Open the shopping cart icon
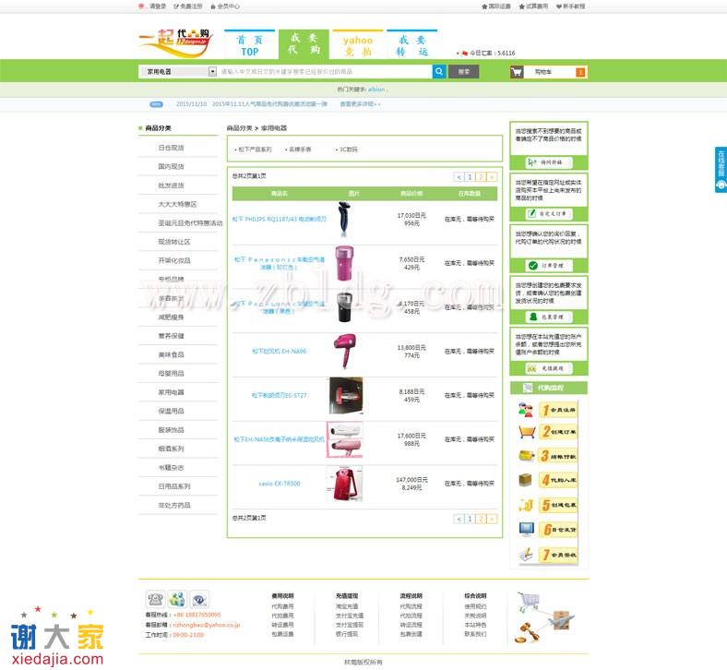Viewport: 727px width, 670px height. 517,71
